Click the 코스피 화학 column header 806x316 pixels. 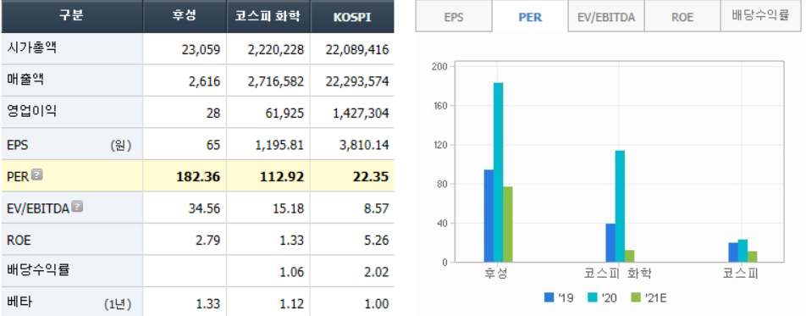click(x=268, y=16)
